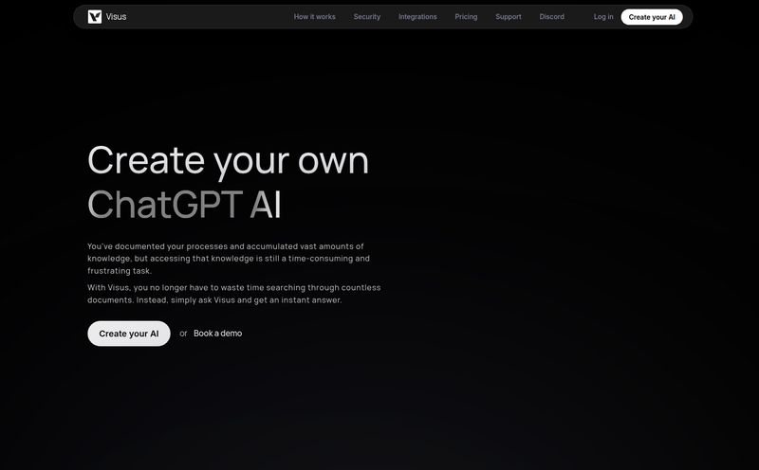This screenshot has height=470, width=759.
Task: Click the hero Create your AI button
Action: tap(129, 334)
